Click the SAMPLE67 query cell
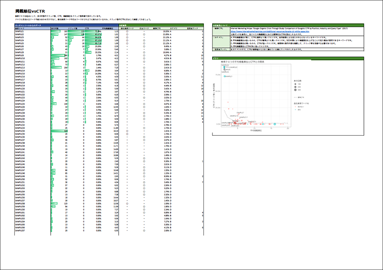The height and width of the screenshot is (270, 383). 20,230
